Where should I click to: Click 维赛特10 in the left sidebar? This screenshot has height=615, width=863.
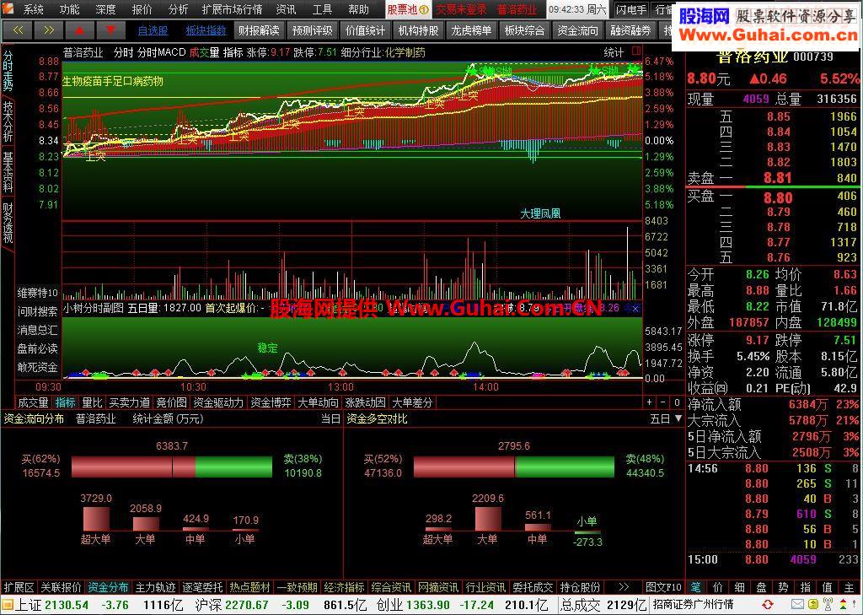pos(37,293)
